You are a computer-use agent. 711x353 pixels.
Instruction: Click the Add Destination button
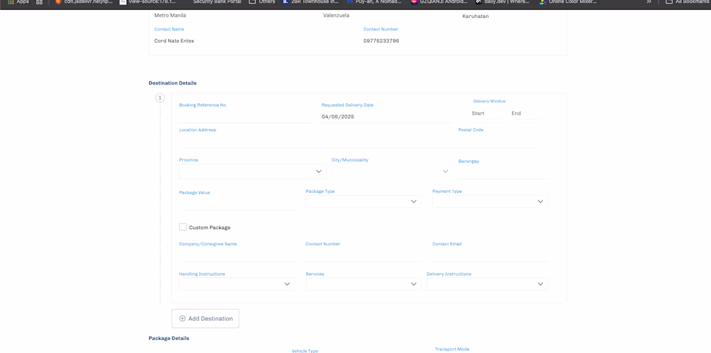pos(206,319)
